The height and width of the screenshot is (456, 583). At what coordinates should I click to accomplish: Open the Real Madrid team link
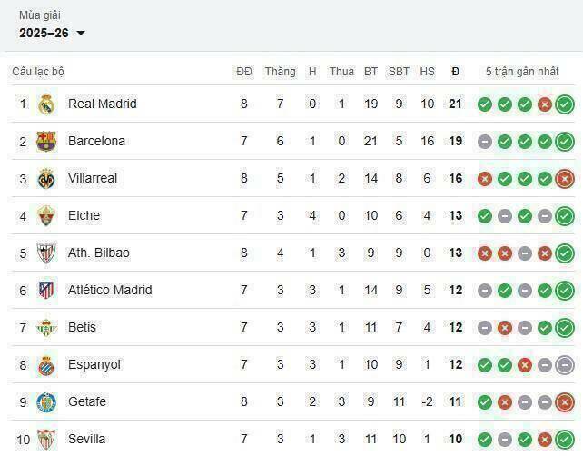click(x=102, y=104)
